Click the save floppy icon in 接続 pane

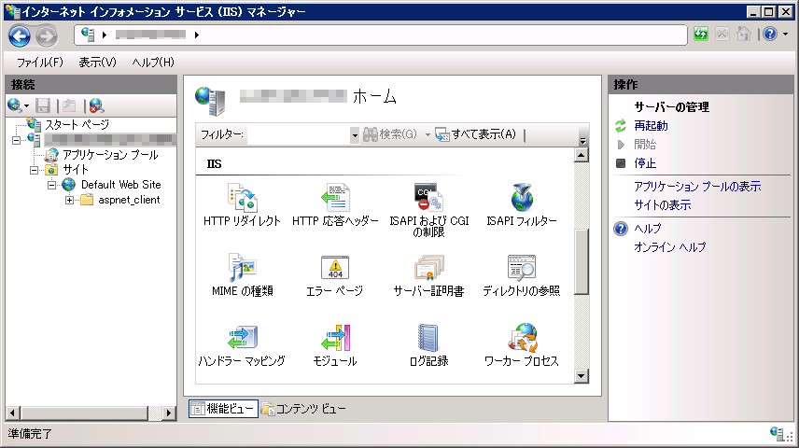tap(43, 105)
